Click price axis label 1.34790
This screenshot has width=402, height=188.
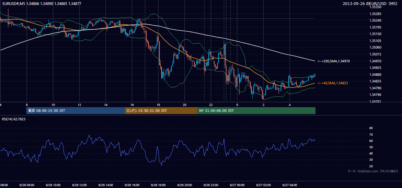pos(375,88)
